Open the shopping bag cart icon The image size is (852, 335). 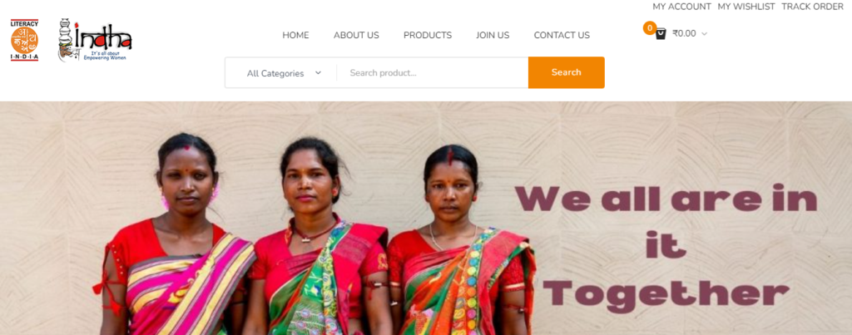point(661,33)
